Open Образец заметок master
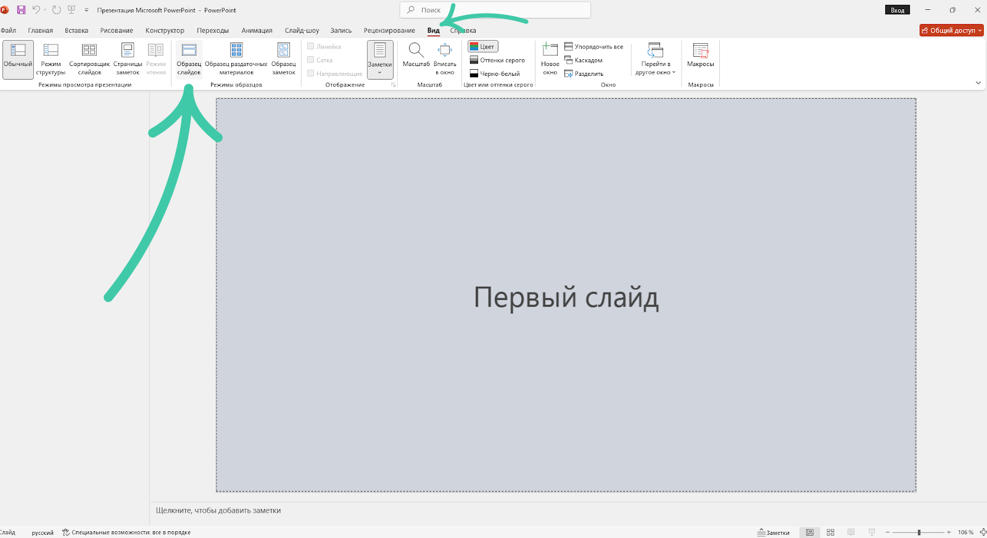Screen dimensions: 987x538 (284, 60)
